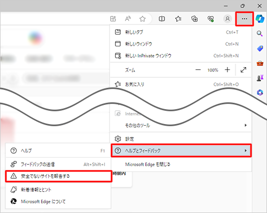This screenshot has width=267, height=213.
Task: Increase zoom with the plus button
Action: (227, 70)
